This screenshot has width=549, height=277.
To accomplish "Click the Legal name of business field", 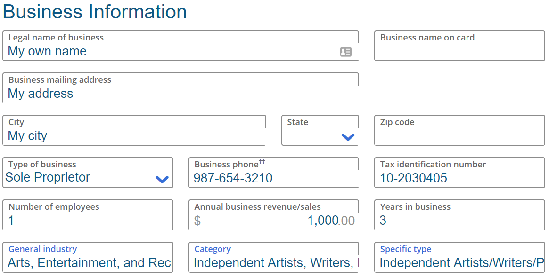I will [170, 51].
